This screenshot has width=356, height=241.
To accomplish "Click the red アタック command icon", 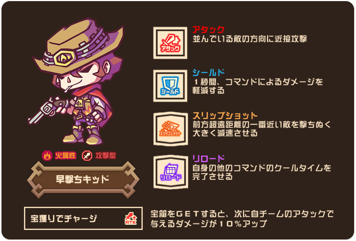I will 170,43.
